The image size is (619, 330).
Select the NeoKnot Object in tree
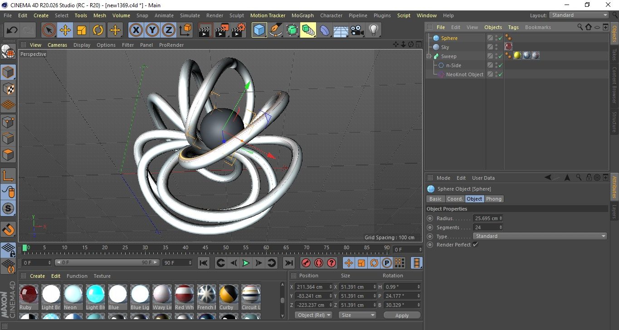[x=465, y=74]
